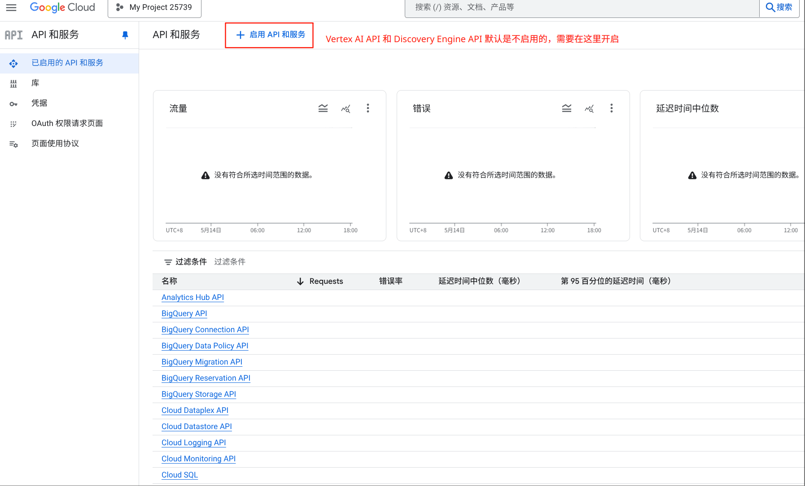This screenshot has width=805, height=486.
Task: Open the My Project 25739 project selector
Action: click(154, 8)
